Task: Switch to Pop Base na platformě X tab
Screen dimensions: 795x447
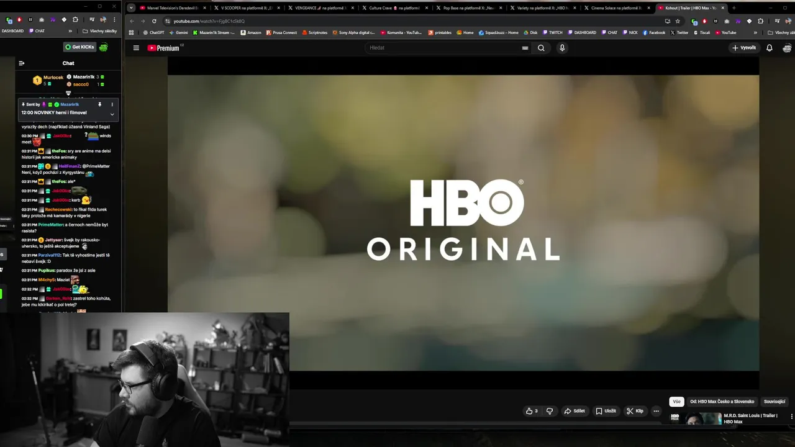Action: coord(468,8)
